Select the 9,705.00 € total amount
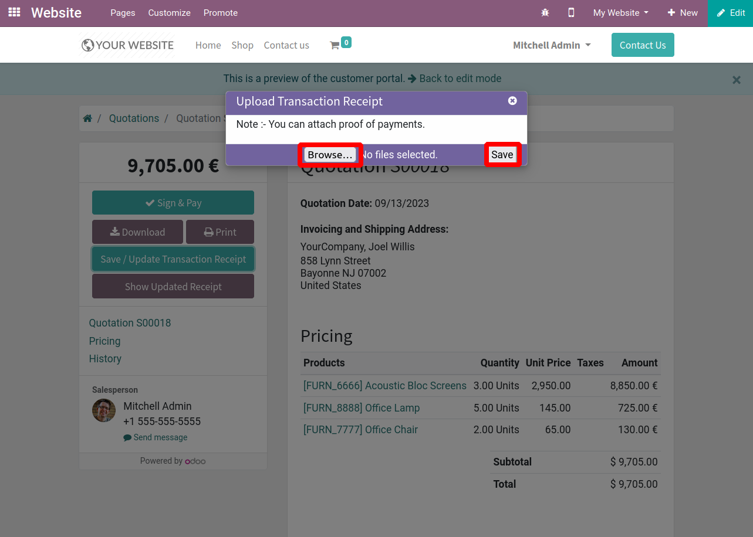The width and height of the screenshot is (753, 537). (x=173, y=166)
